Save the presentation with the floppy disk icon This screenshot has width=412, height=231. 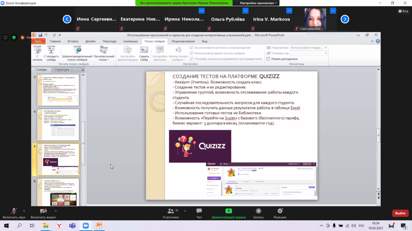(40, 35)
